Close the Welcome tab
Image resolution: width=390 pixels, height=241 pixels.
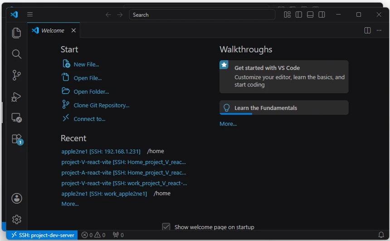pyautogui.click(x=73, y=30)
